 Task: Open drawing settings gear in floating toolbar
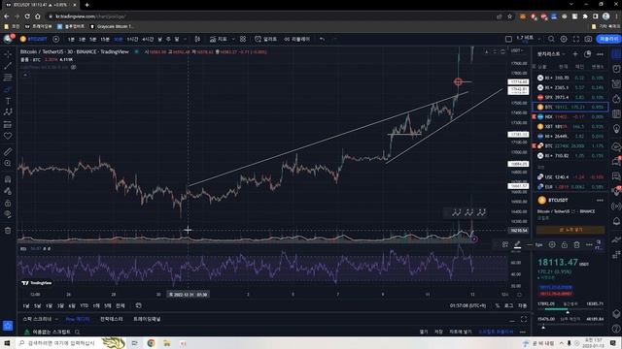tap(552, 245)
